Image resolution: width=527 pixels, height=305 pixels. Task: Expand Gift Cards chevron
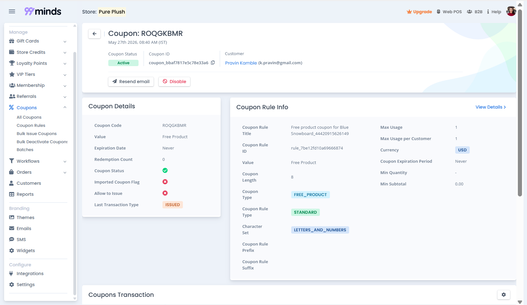[x=65, y=41]
